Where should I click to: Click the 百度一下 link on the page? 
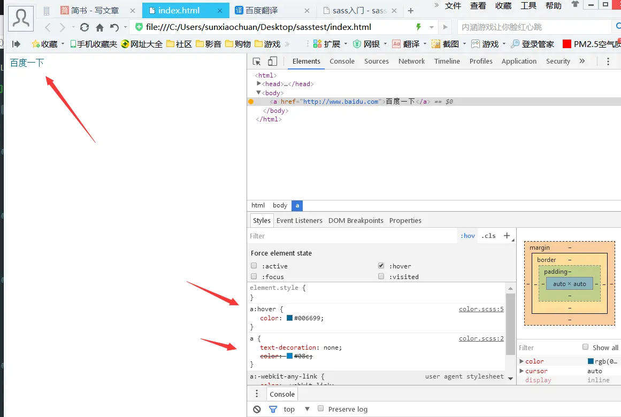point(27,63)
